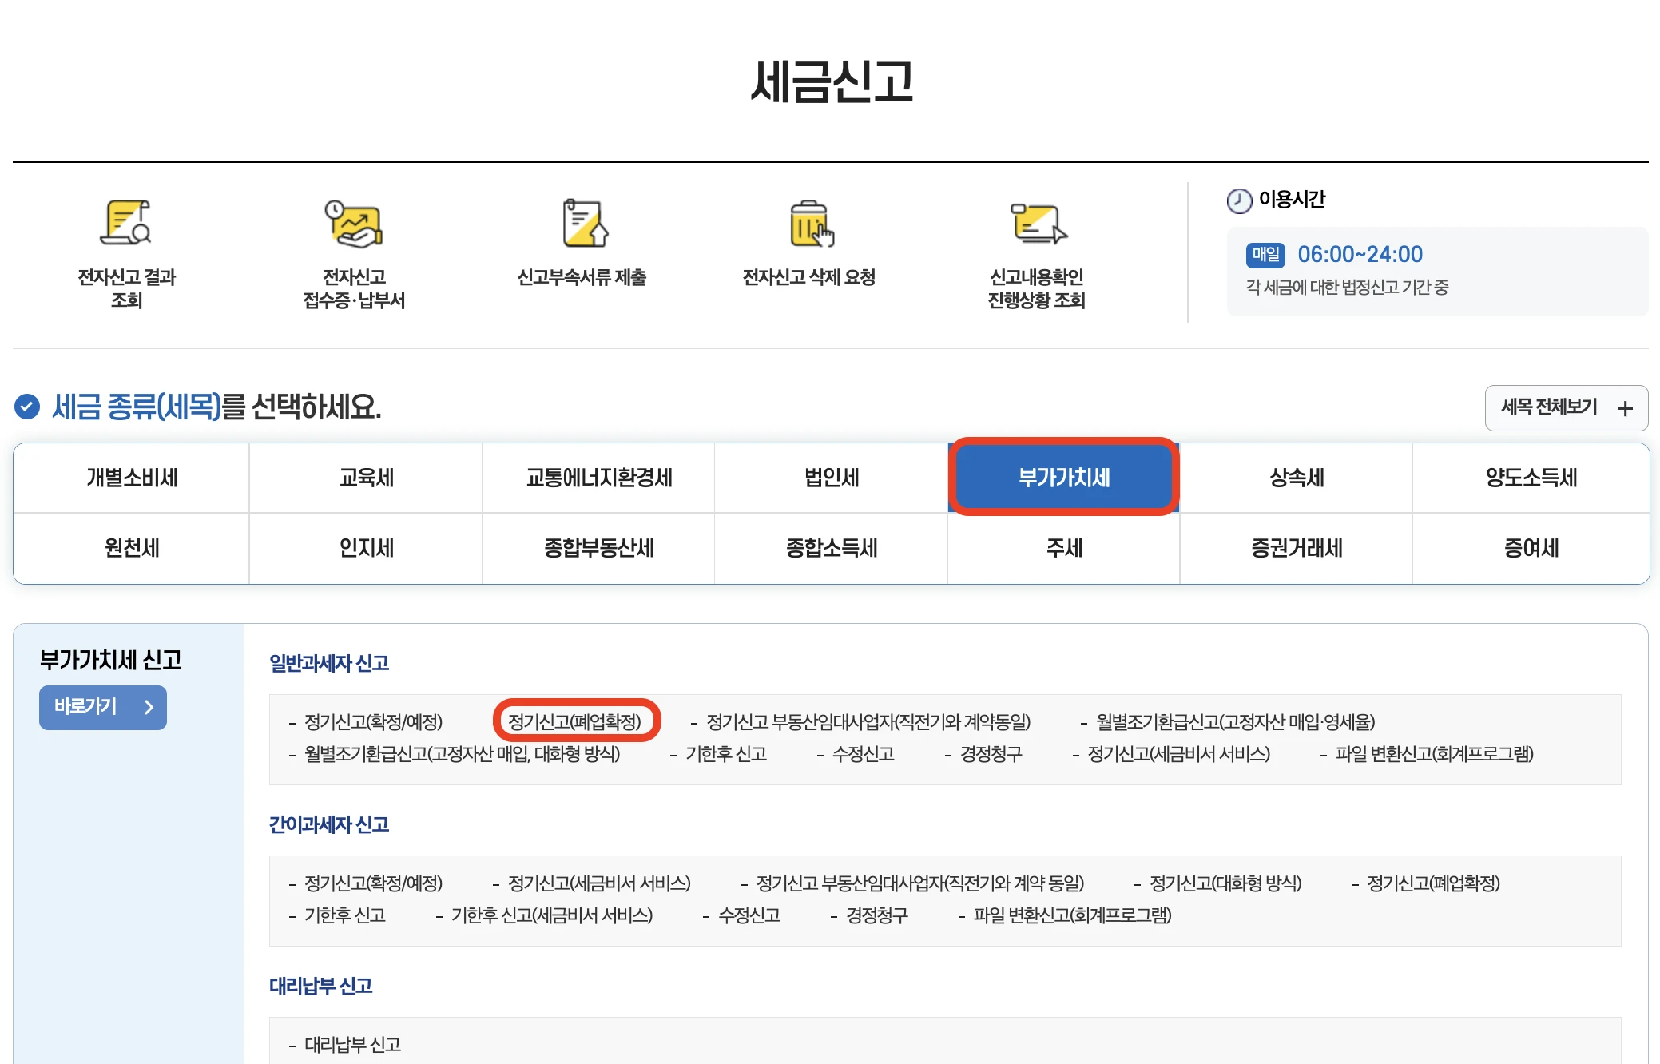The height and width of the screenshot is (1064, 1660).
Task: Open the 신고내용확인 진행상황 조회 icon
Action: 1036,224
